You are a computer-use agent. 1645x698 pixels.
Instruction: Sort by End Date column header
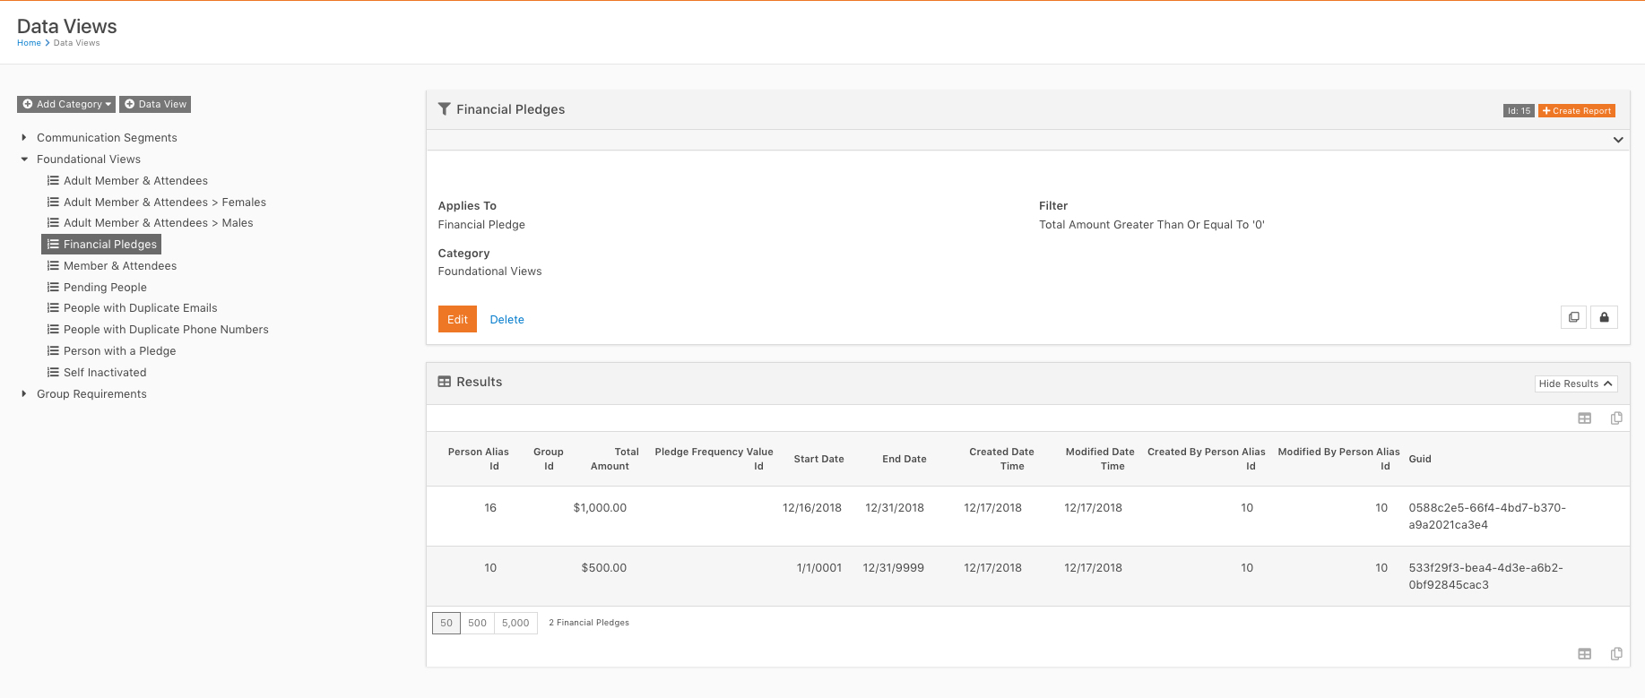904,459
